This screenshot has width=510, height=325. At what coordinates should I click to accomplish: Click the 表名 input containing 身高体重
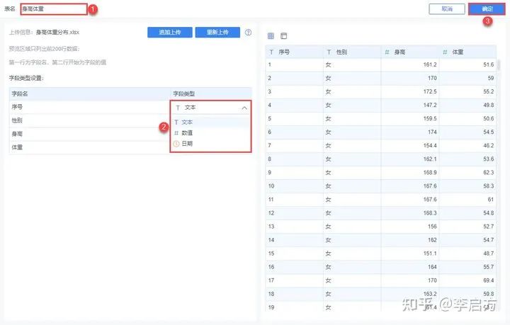point(54,9)
